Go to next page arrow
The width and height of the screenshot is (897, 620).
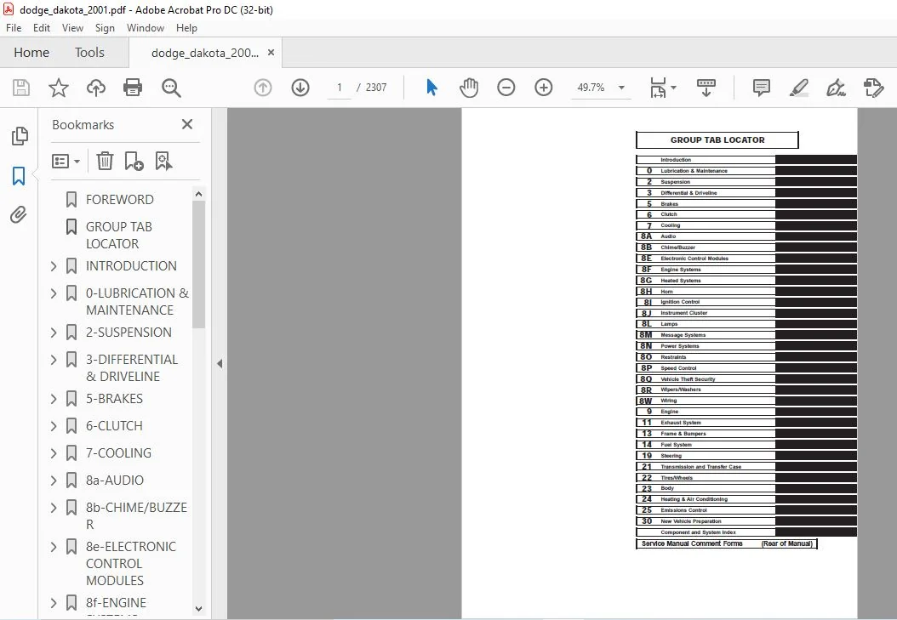click(x=300, y=88)
